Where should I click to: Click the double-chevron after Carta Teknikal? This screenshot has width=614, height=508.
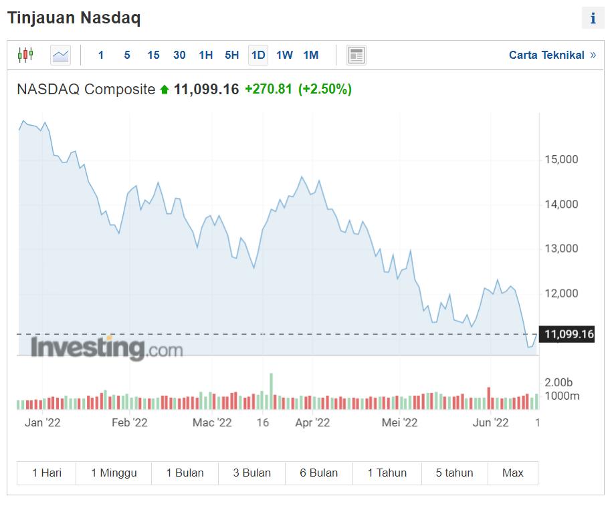(593, 55)
